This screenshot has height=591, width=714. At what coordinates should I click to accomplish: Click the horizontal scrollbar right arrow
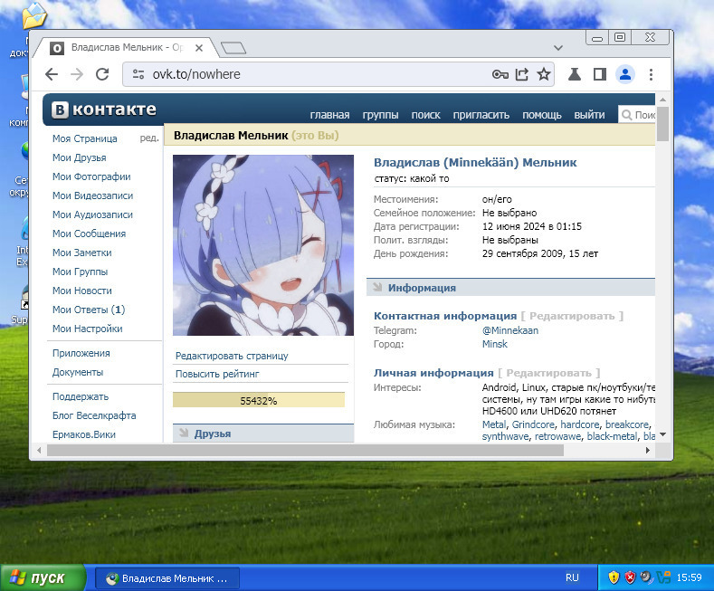(x=648, y=451)
